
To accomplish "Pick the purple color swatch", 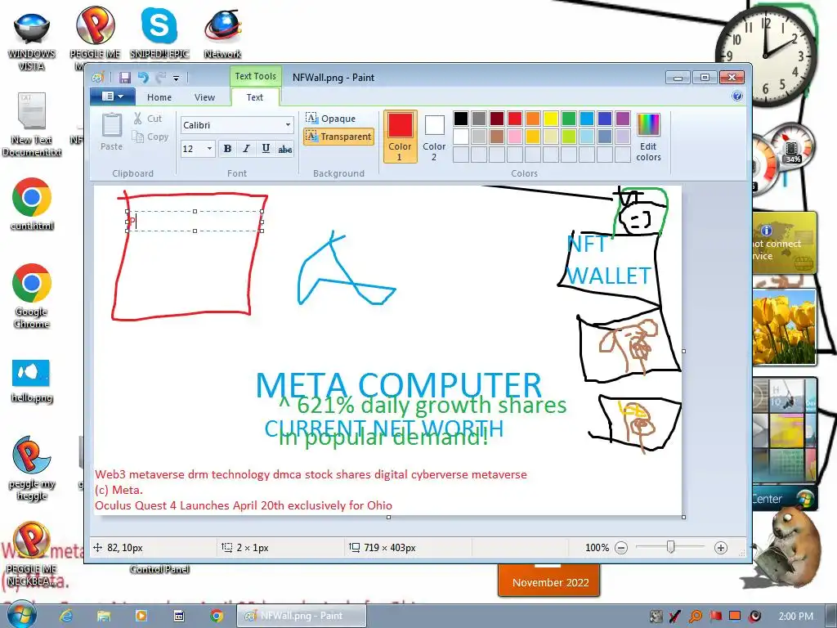I will click(x=622, y=119).
